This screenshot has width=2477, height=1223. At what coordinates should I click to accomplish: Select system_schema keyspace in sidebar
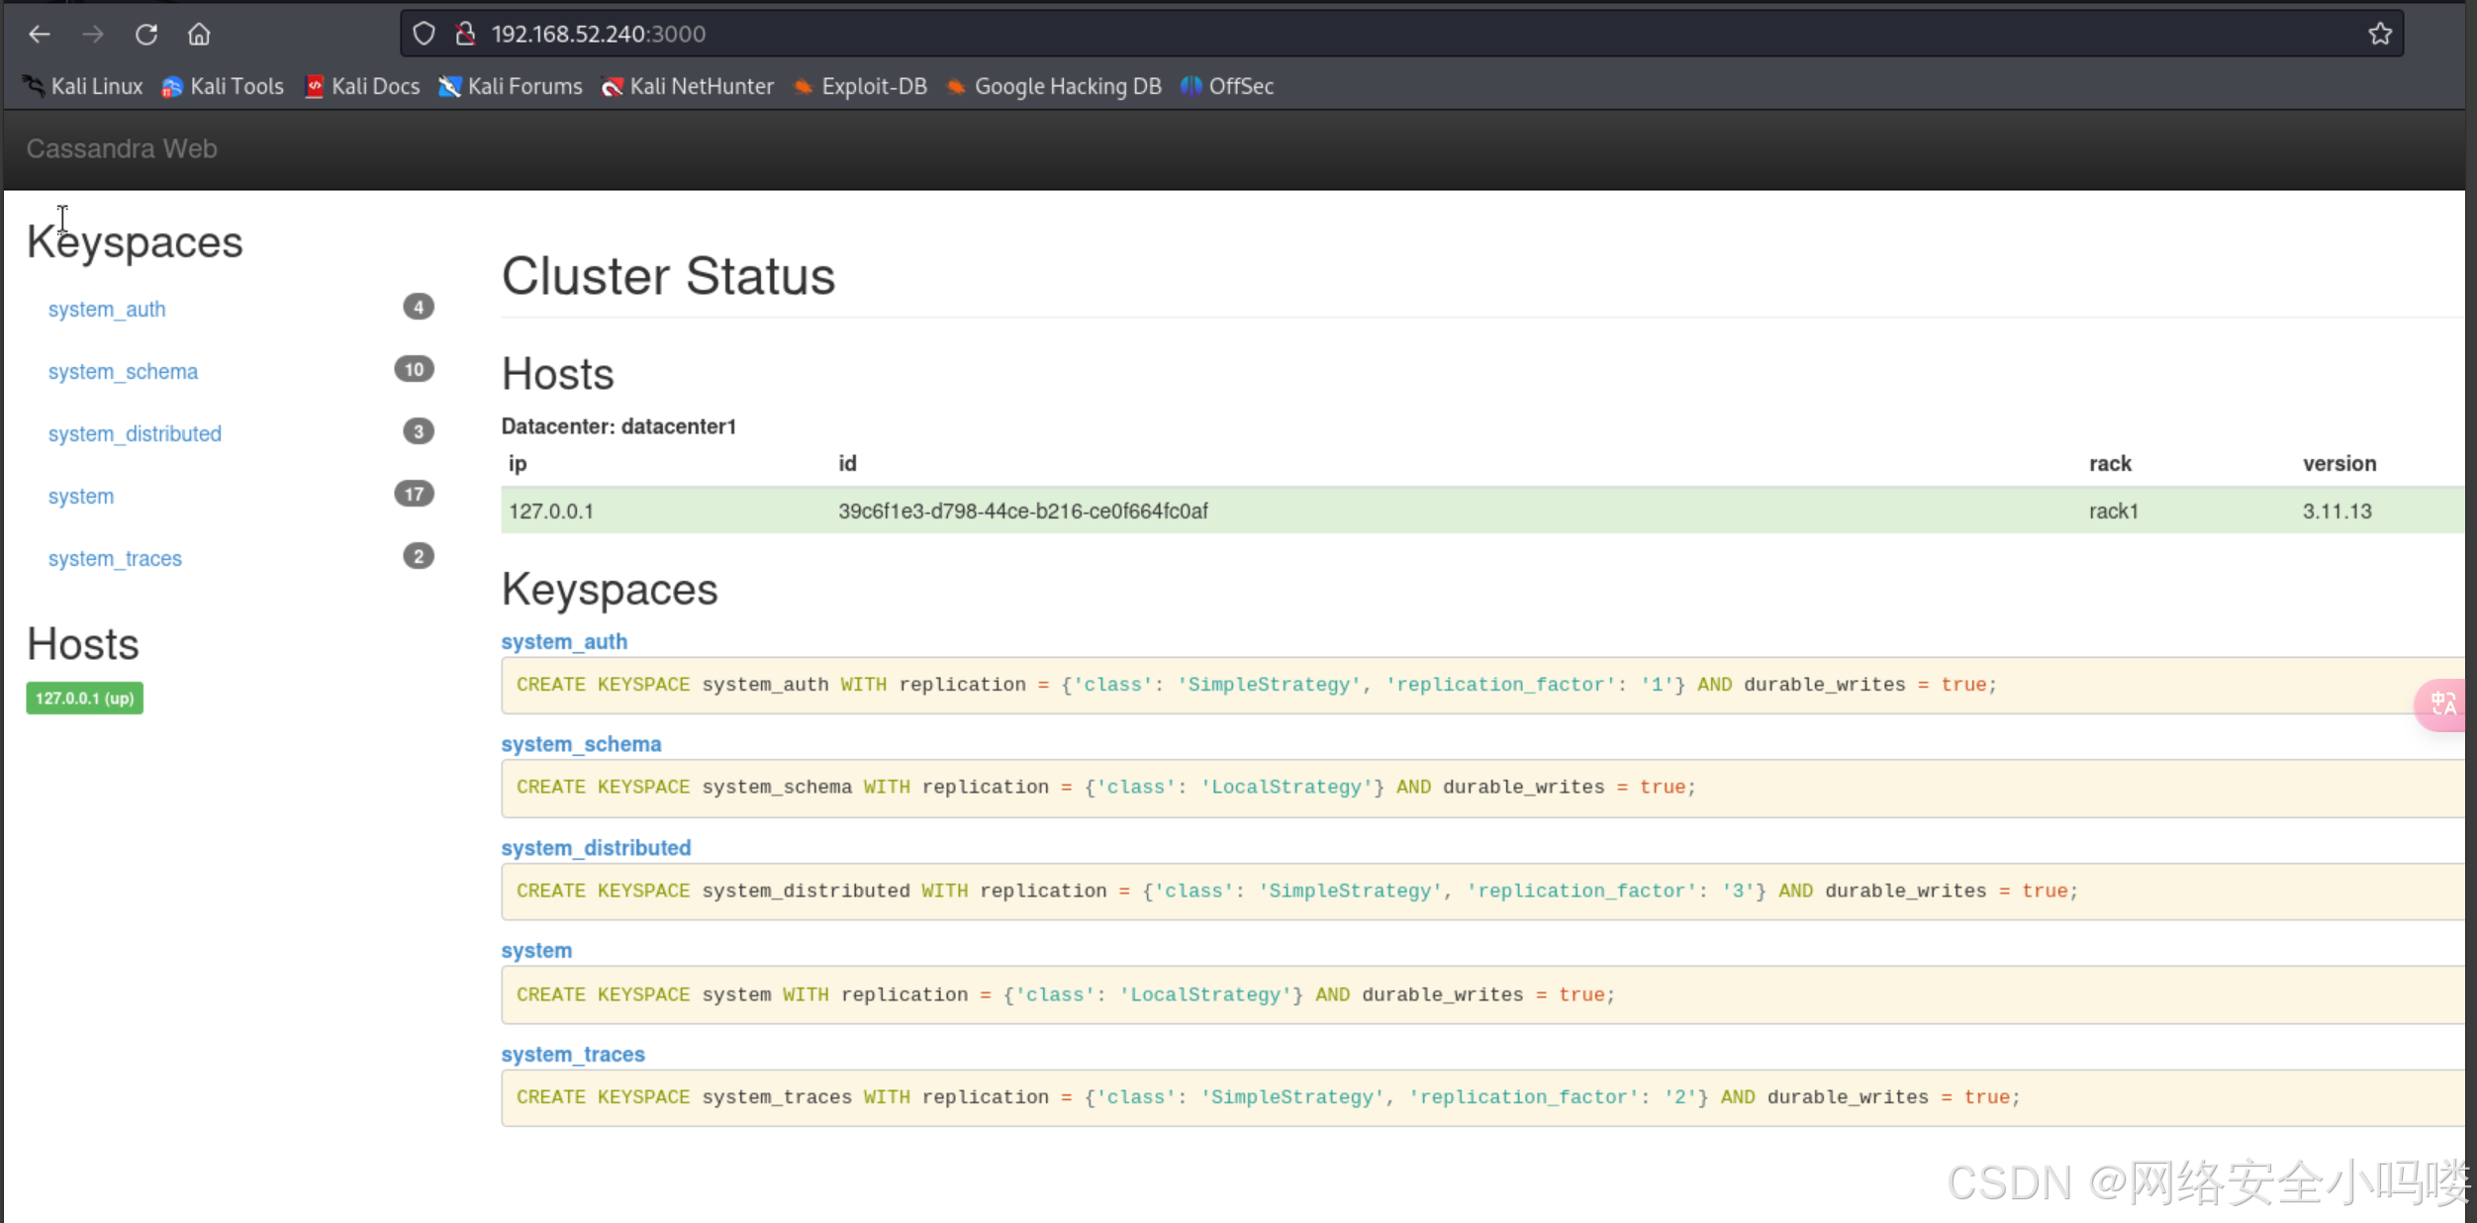(123, 372)
